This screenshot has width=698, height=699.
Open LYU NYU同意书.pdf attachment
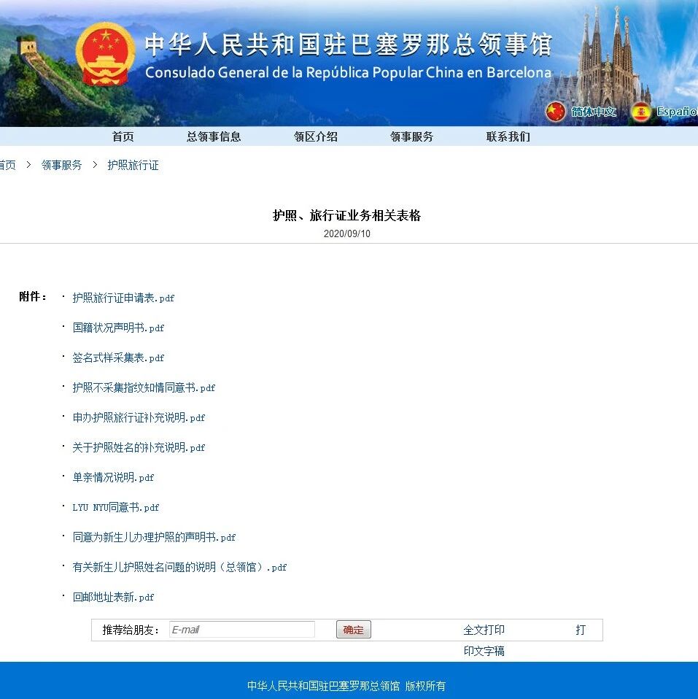[116, 507]
